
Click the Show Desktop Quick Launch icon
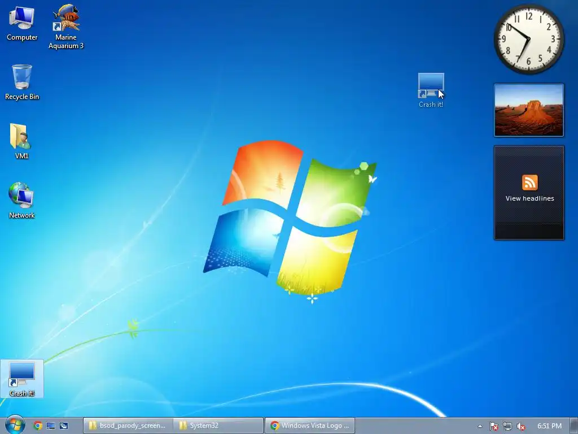coord(50,426)
